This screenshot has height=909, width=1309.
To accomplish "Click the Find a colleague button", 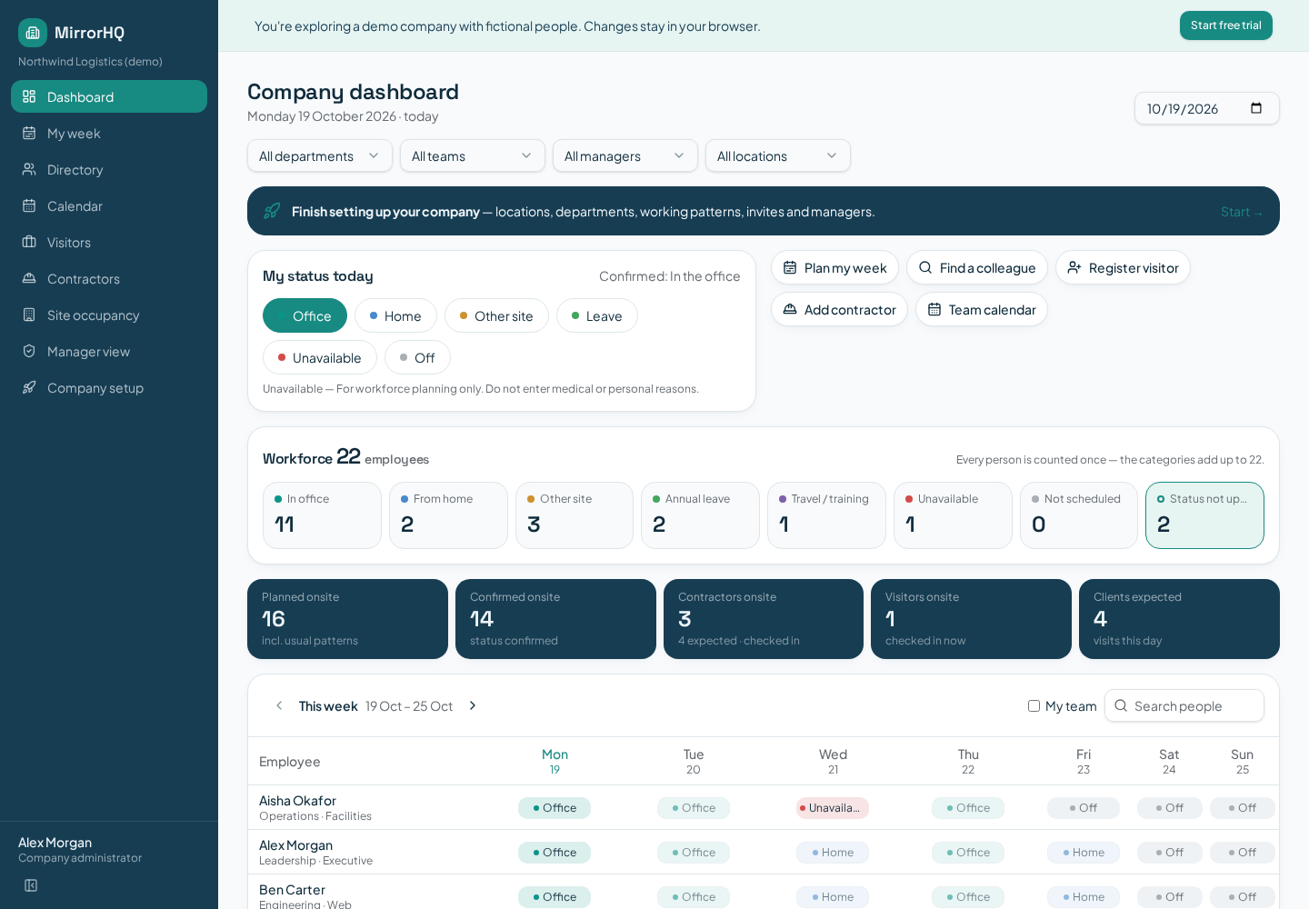I will pos(977,267).
